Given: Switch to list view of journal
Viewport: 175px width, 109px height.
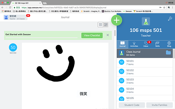Looking at the screenshot, I should [x=100, y=25].
